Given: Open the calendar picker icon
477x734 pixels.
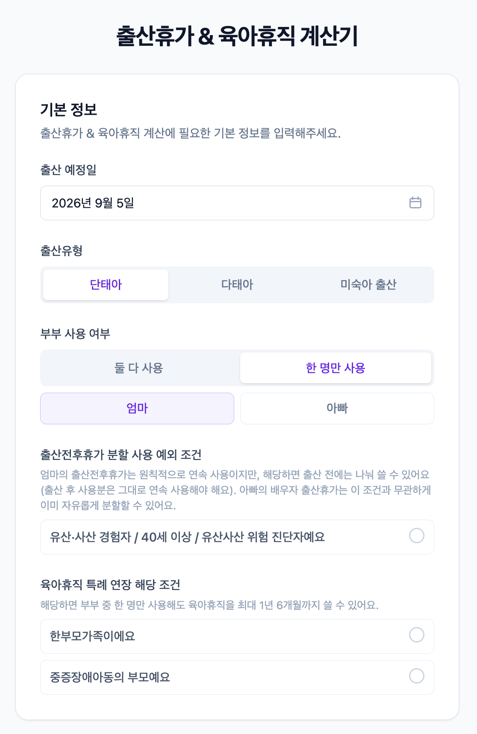Looking at the screenshot, I should [x=415, y=203].
